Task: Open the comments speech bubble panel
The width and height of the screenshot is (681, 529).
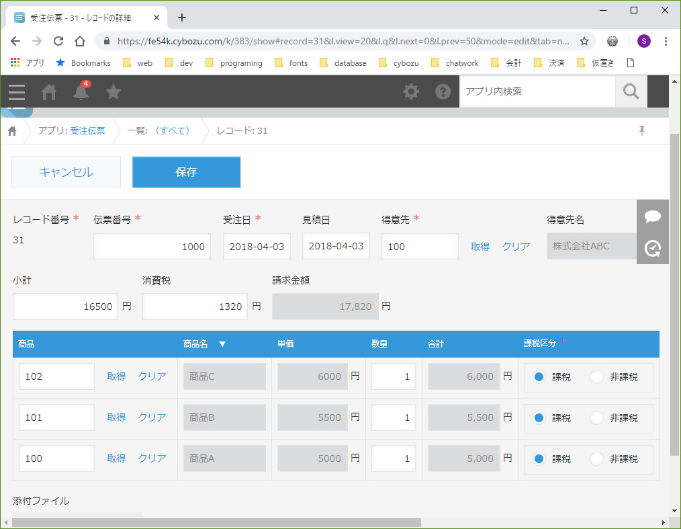Action: (x=652, y=216)
